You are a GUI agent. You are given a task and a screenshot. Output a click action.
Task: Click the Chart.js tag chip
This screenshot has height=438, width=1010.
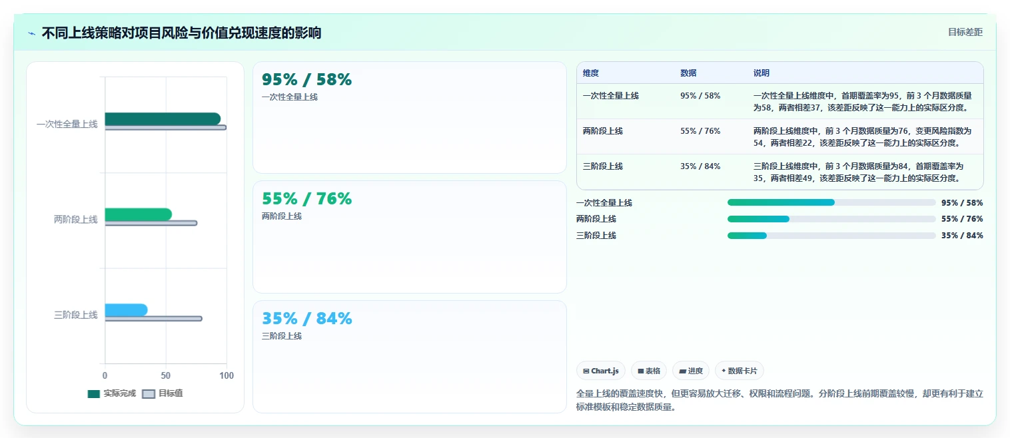[601, 371]
